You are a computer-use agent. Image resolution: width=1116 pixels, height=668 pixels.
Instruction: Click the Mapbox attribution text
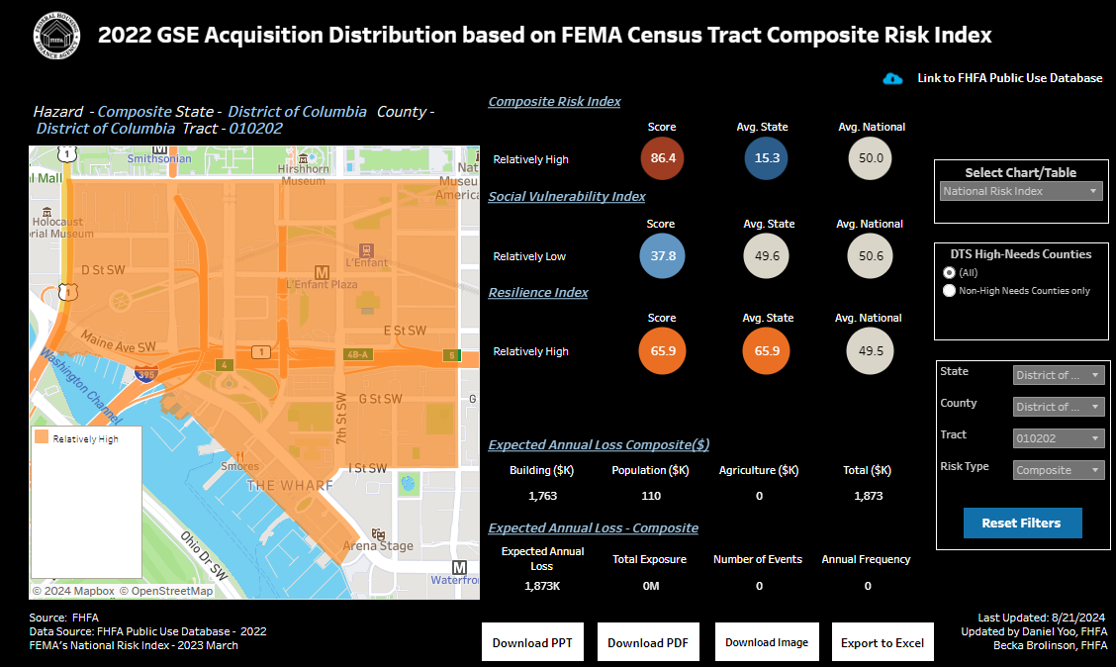(x=73, y=591)
